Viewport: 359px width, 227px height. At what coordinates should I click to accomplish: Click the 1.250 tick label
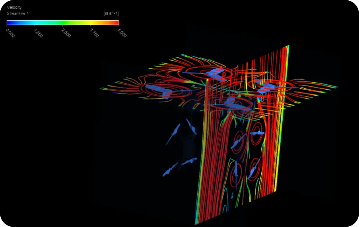pyautogui.click(x=38, y=33)
